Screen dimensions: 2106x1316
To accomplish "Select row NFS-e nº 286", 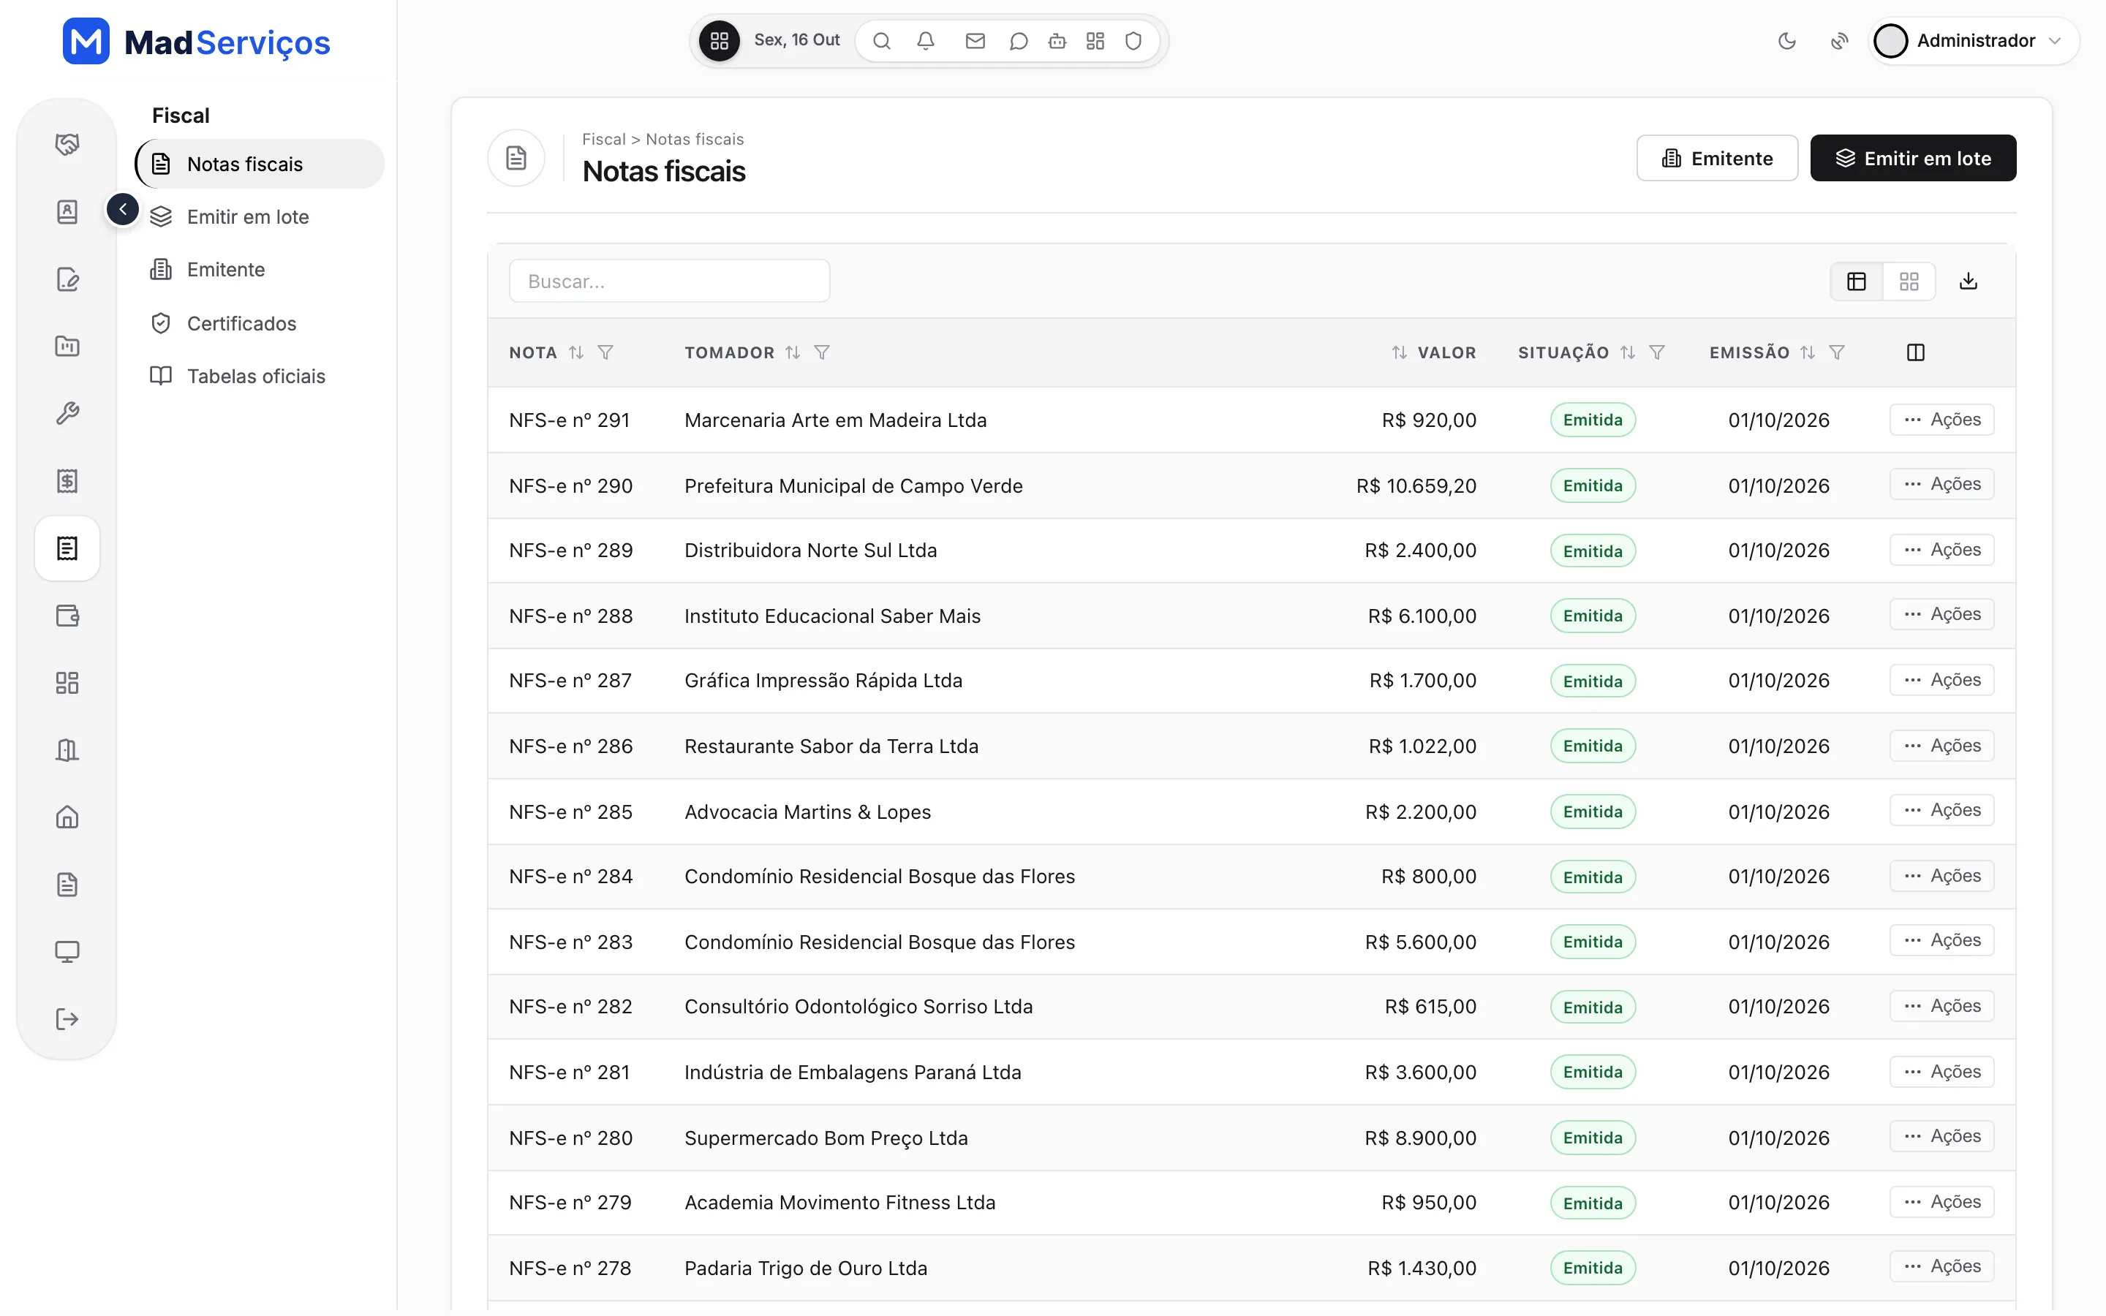I will [1250, 746].
